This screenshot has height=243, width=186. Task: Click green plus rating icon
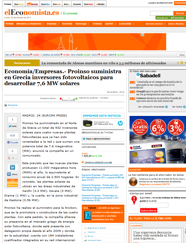(x=76, y=99)
